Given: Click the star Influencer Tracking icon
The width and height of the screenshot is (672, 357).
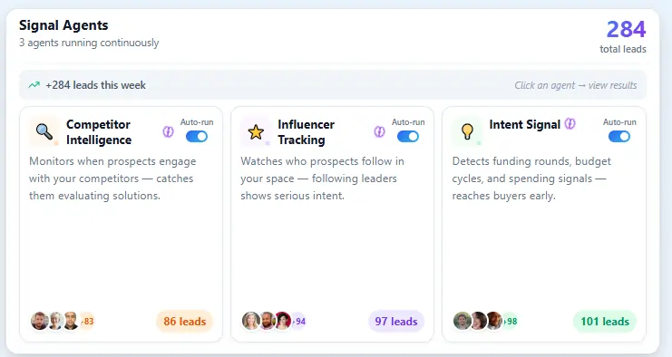Looking at the screenshot, I should (x=256, y=131).
